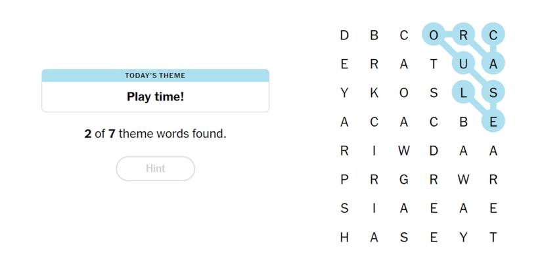Image resolution: width=542 pixels, height=271 pixels.
Task: Select the highlighted letter O
Action: (x=434, y=35)
